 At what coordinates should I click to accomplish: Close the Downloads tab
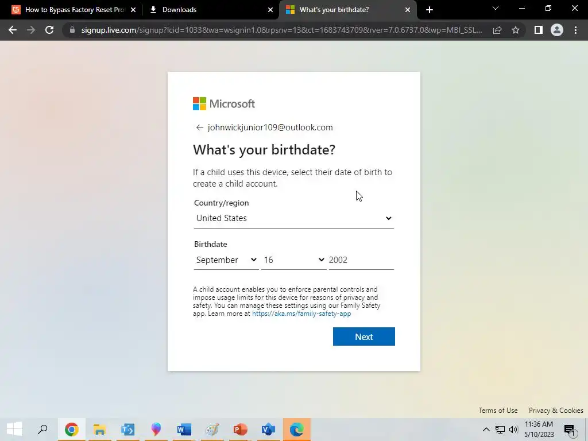[270, 10]
